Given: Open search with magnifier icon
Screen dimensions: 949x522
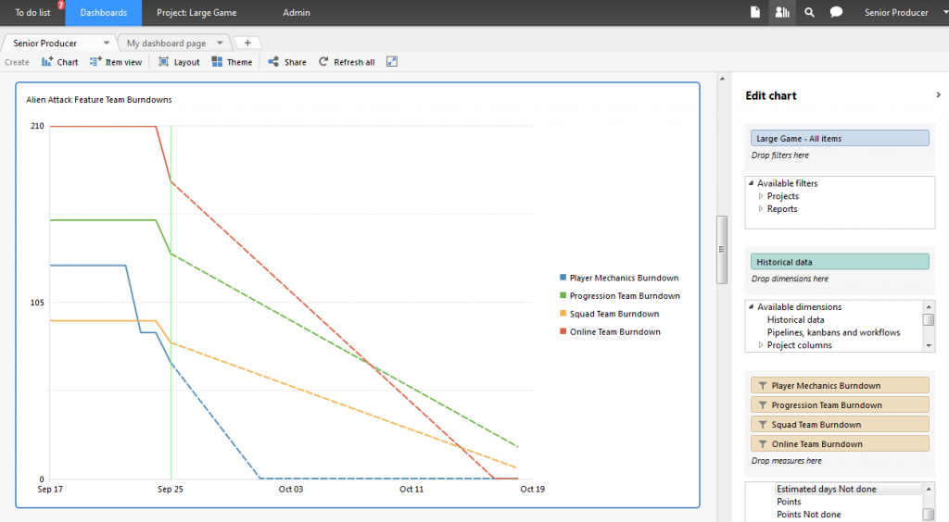Looking at the screenshot, I should click(809, 12).
